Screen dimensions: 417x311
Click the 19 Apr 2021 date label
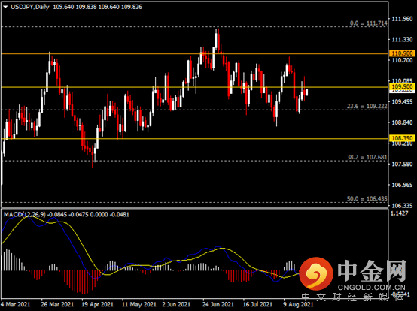(x=97, y=304)
